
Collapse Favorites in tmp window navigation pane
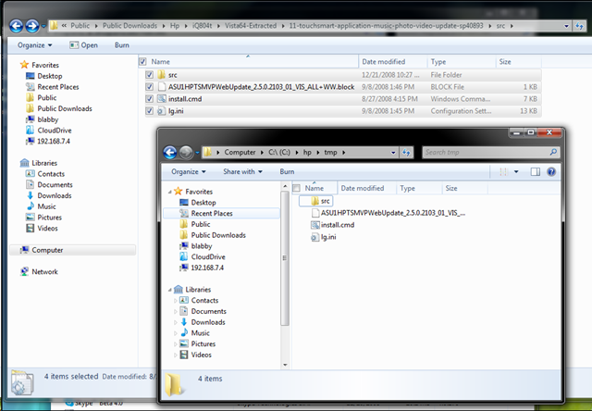point(169,192)
